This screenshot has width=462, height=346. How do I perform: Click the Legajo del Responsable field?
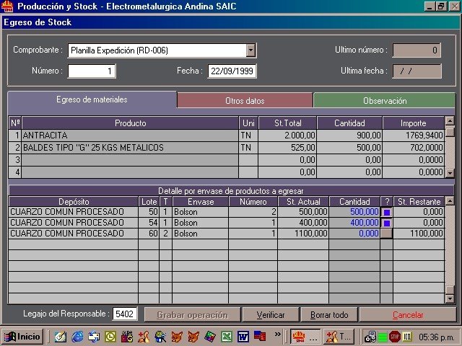click(x=125, y=314)
